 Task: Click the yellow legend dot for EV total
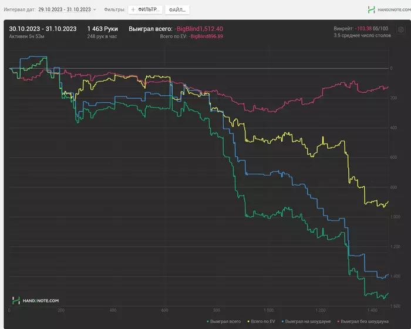click(249, 321)
